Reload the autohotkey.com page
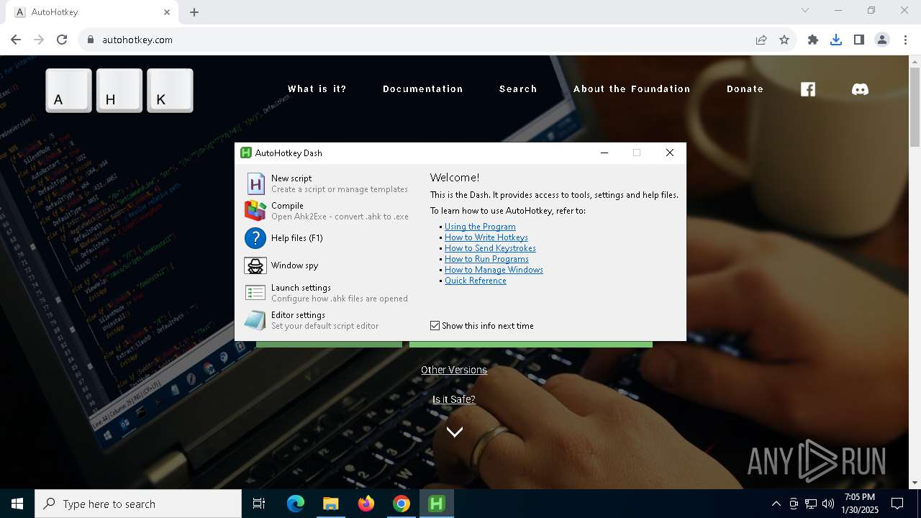Viewport: 921px width, 518px height. click(62, 40)
